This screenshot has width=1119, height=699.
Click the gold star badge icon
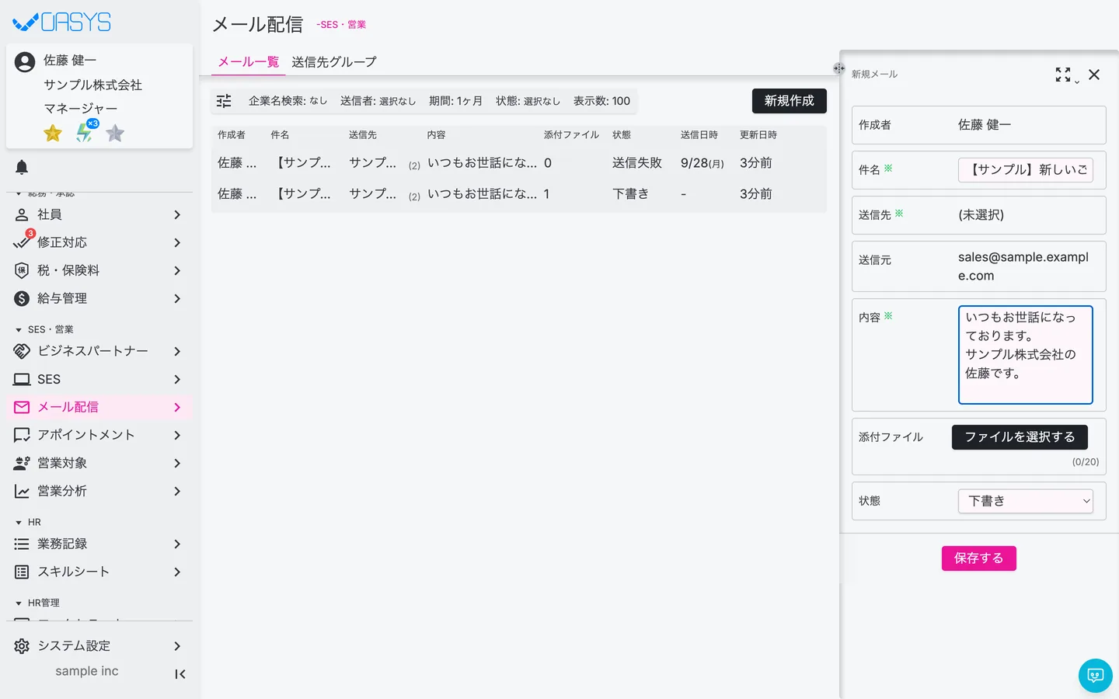tap(53, 134)
